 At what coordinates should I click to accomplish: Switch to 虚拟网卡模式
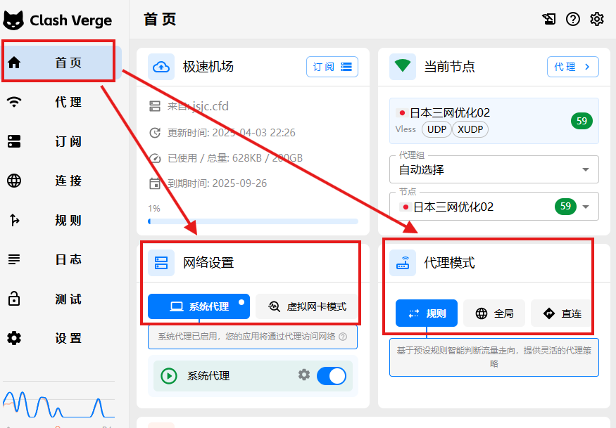coord(307,306)
